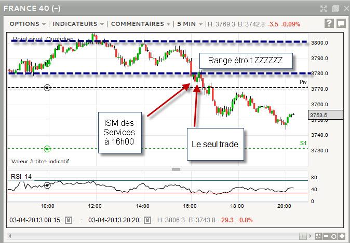Click the 3730.0 price axis label
Viewport: 350px width, 243px height.
pyautogui.click(x=319, y=151)
